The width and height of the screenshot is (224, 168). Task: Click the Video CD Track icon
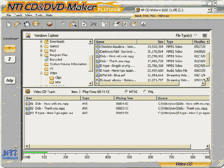[x=28, y=91]
